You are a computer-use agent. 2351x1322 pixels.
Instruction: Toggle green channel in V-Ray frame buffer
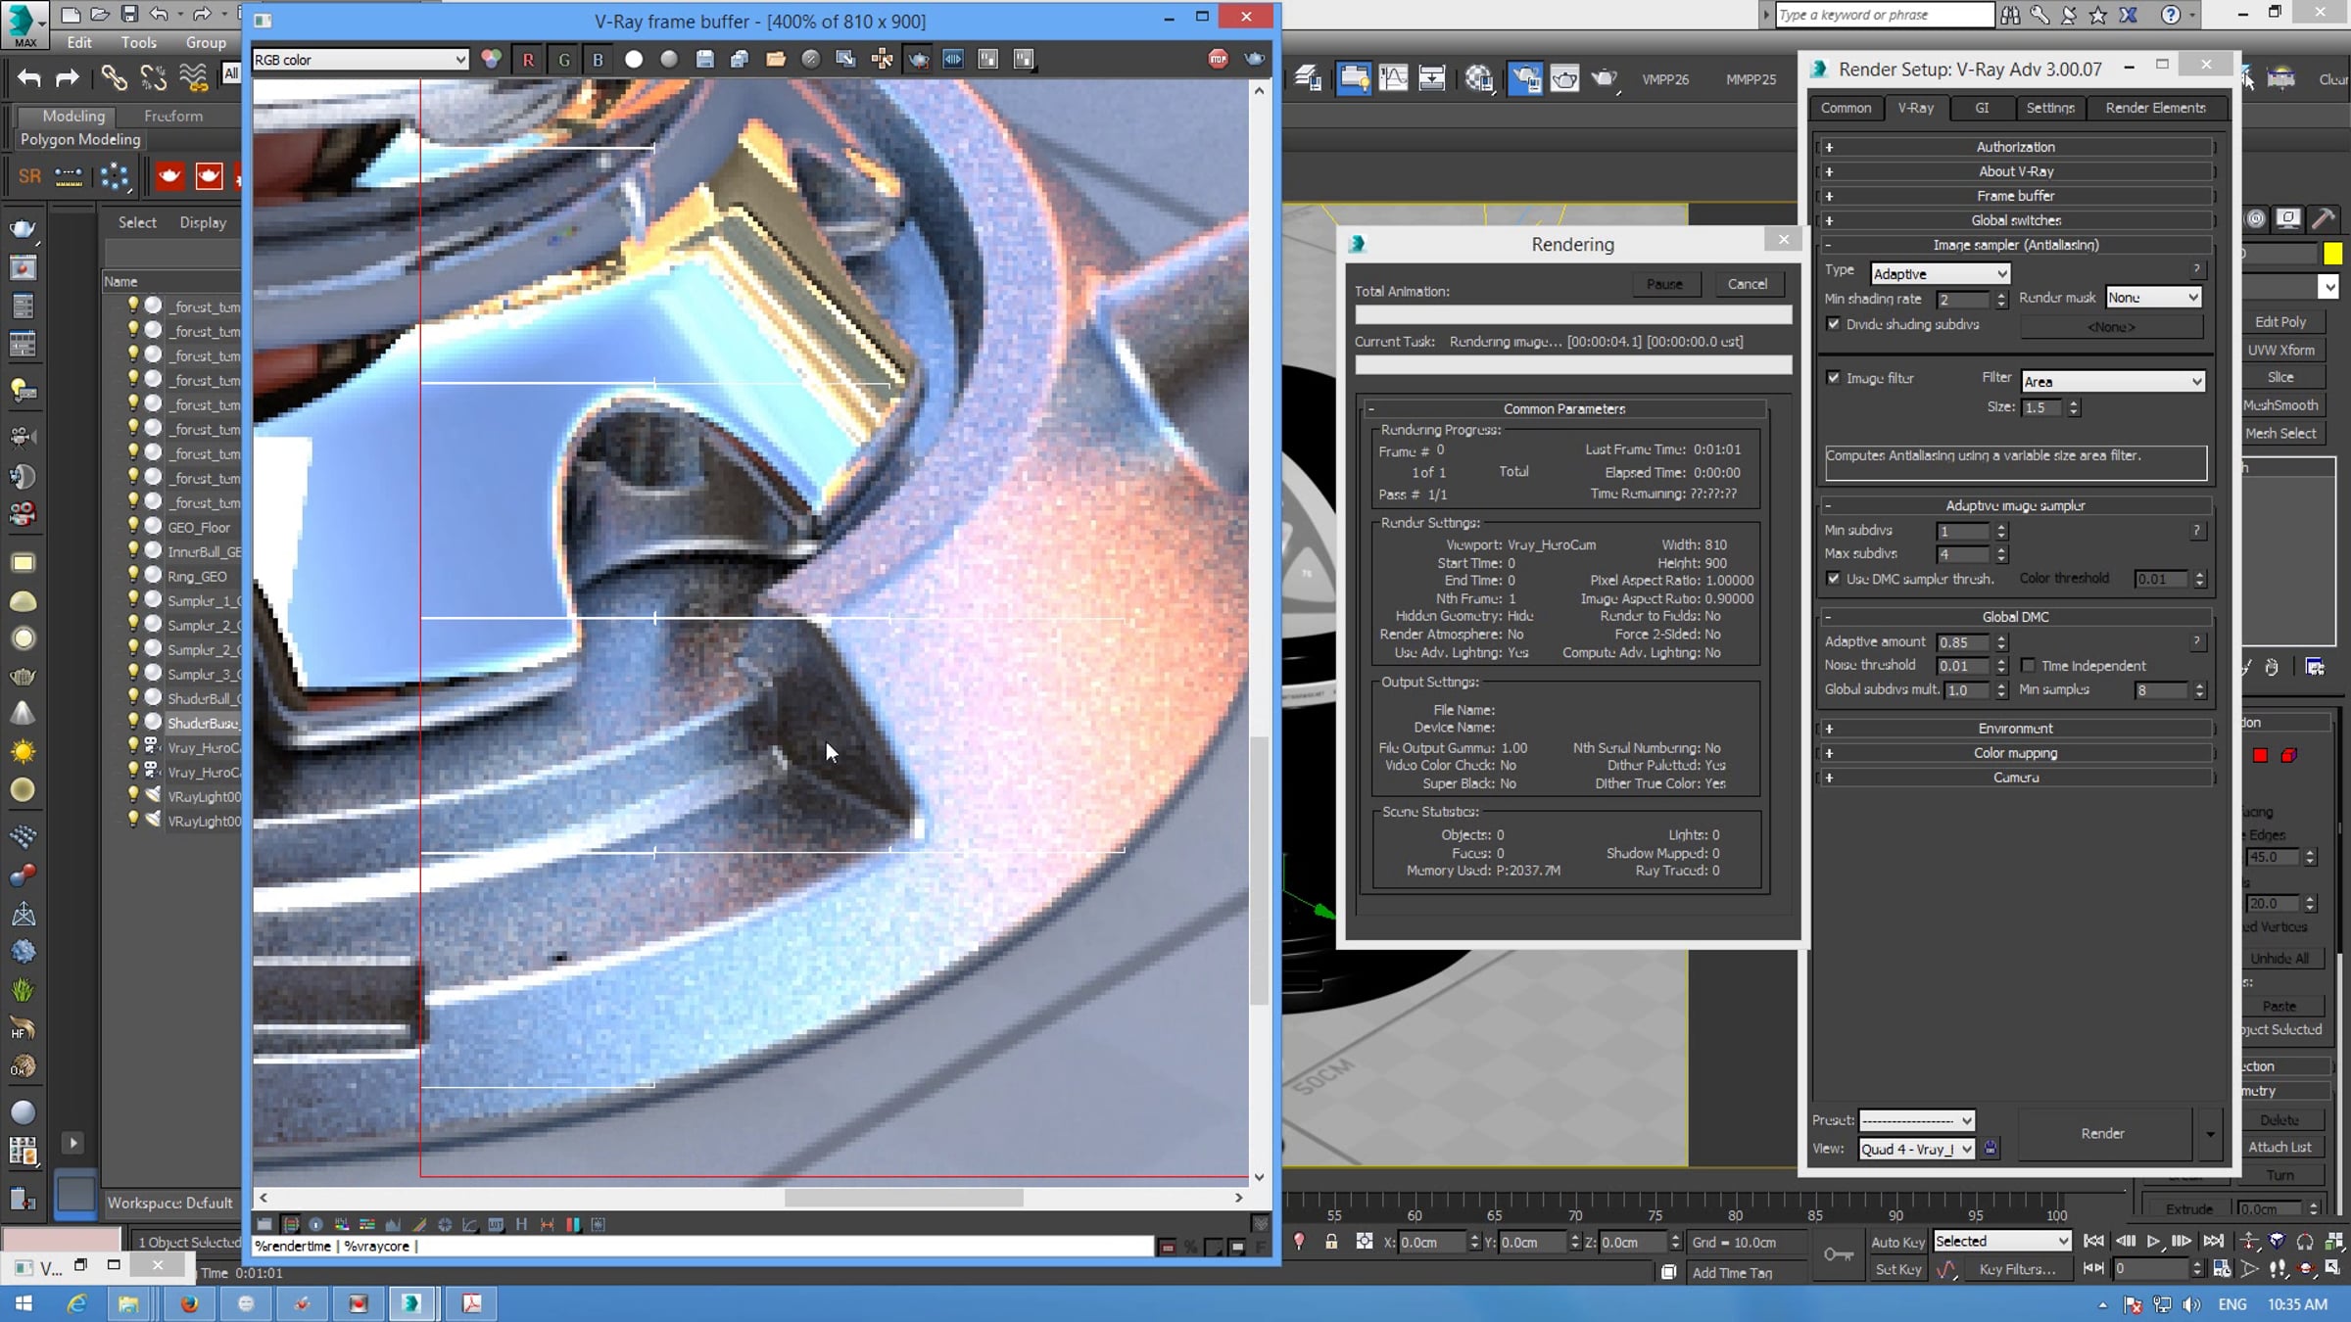pos(563,60)
